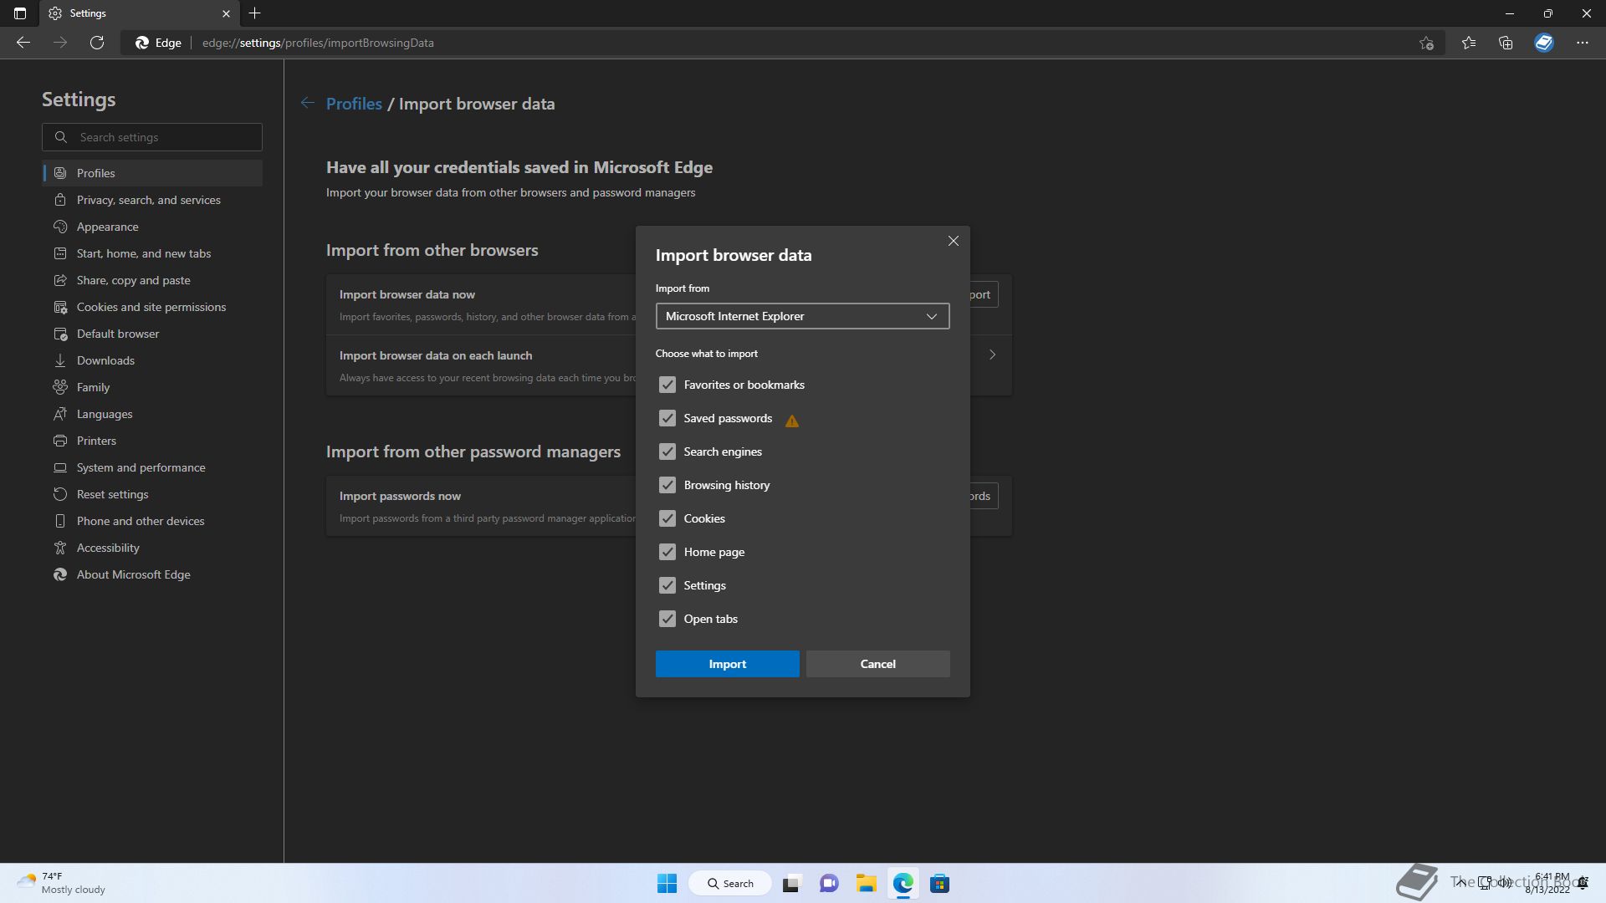Image resolution: width=1606 pixels, height=903 pixels.
Task: Close the import dialog with X
Action: click(x=953, y=241)
